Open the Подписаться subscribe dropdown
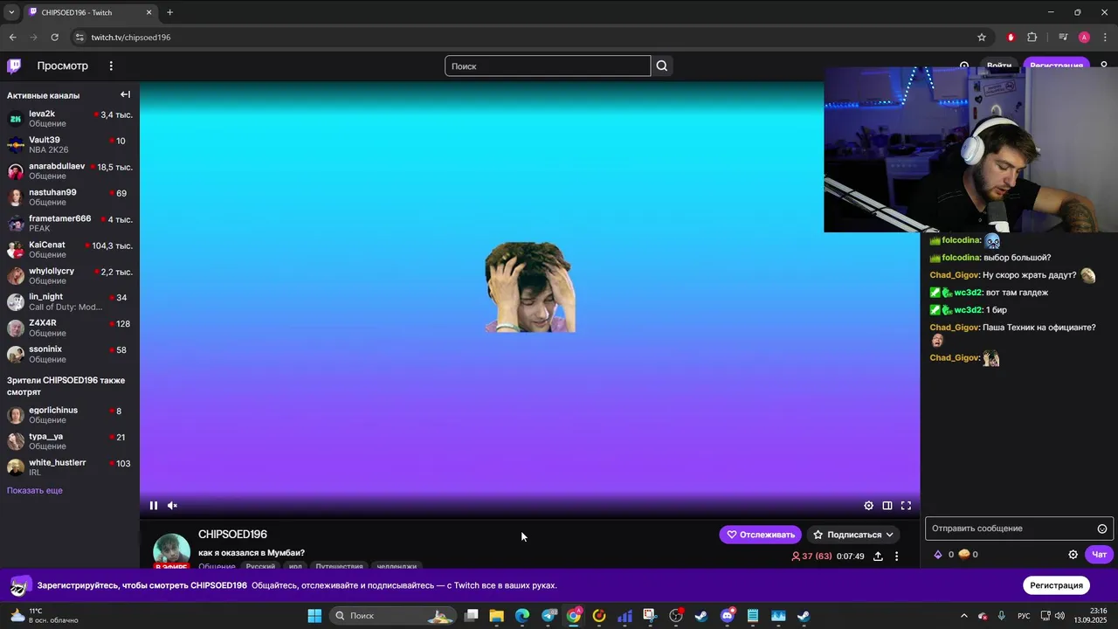Viewport: 1118px width, 629px height. coord(853,535)
